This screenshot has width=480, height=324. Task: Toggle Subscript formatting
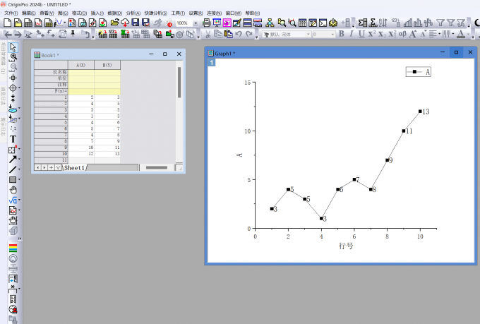pyautogui.click(x=382, y=35)
